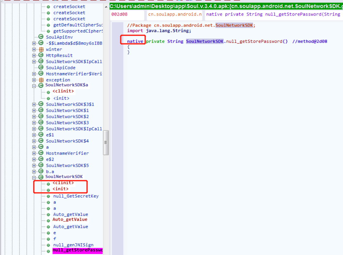The image size is (343, 255).
Task: Click the SoulNetworkSDK$3$1 class icon
Action: tap(41, 104)
